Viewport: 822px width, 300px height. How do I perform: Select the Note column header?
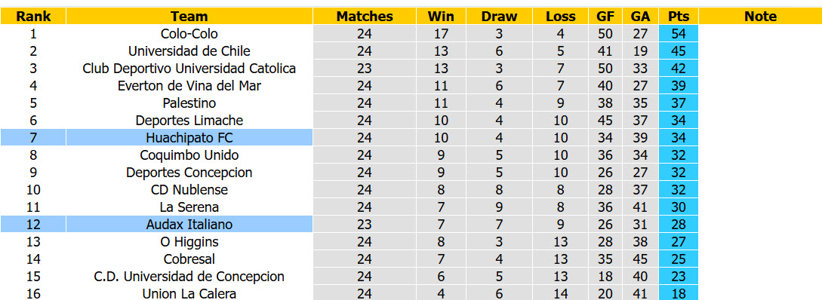760,17
